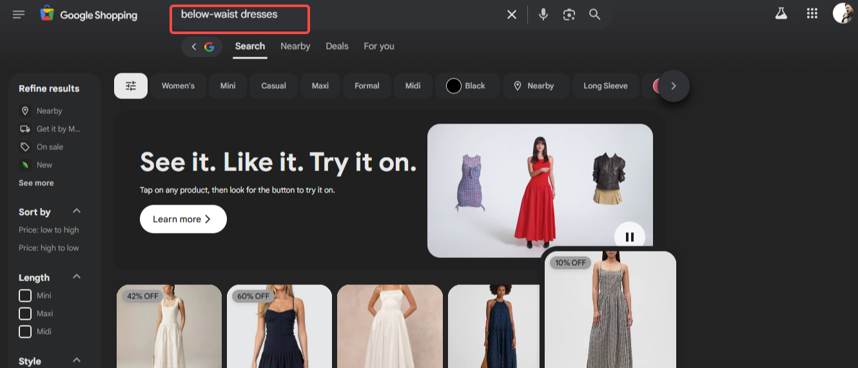Apply the Midi filter chip
The height and width of the screenshot is (368, 858).
click(x=413, y=86)
